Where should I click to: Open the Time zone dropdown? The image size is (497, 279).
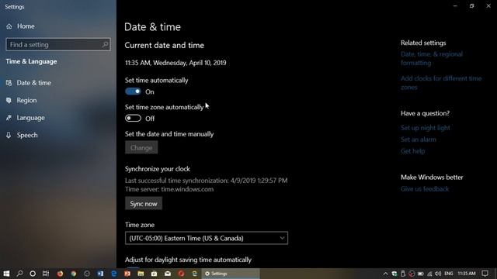click(207, 238)
